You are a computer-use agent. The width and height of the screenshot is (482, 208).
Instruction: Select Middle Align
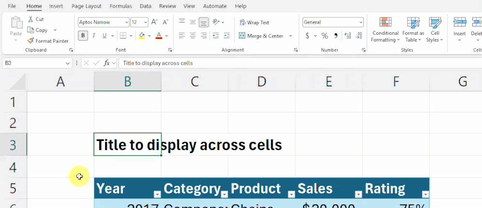(x=193, y=22)
